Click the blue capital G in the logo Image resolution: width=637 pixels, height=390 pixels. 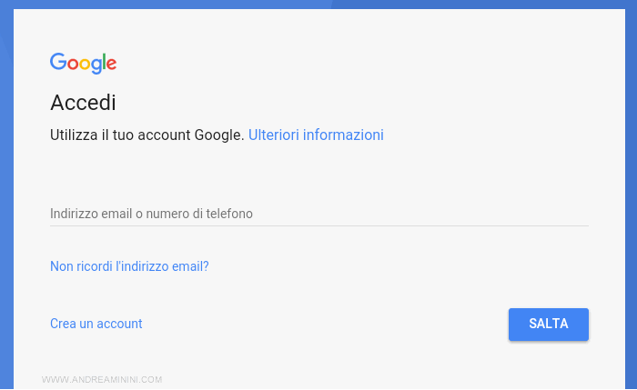tap(58, 62)
